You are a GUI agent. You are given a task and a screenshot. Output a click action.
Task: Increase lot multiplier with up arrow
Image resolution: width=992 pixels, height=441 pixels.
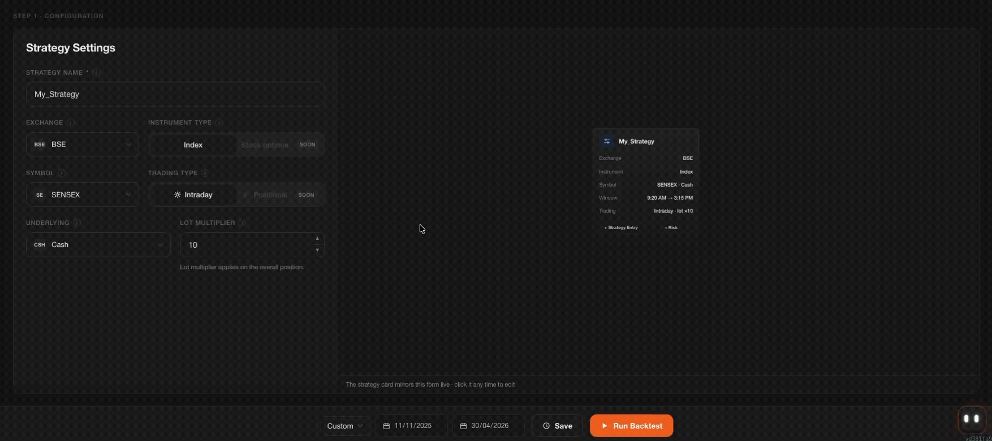[317, 239]
